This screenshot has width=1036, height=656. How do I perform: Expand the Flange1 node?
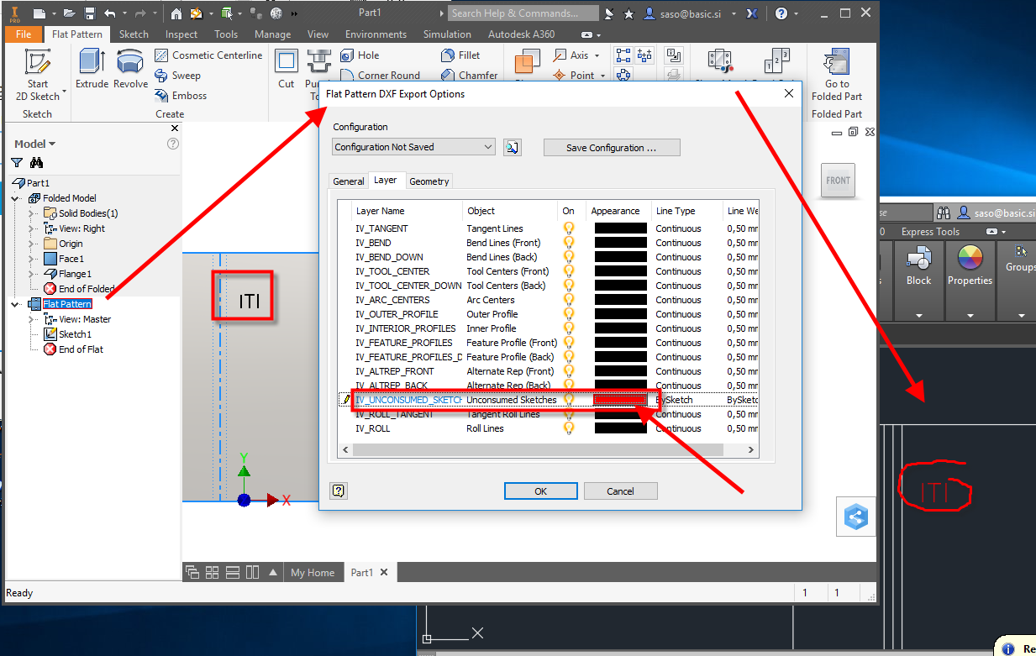[x=31, y=274]
